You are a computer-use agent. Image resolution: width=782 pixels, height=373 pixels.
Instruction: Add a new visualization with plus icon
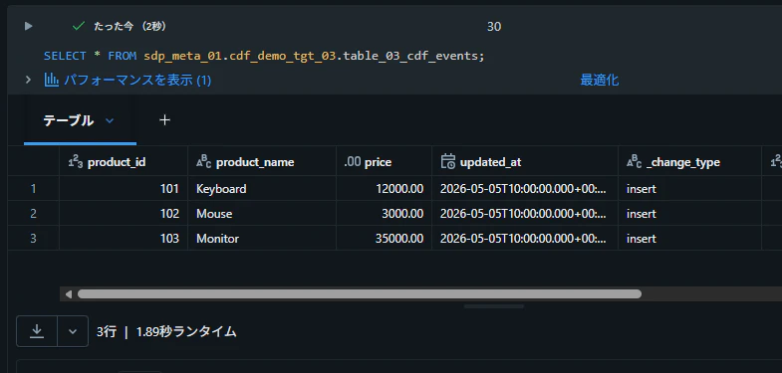coord(164,120)
